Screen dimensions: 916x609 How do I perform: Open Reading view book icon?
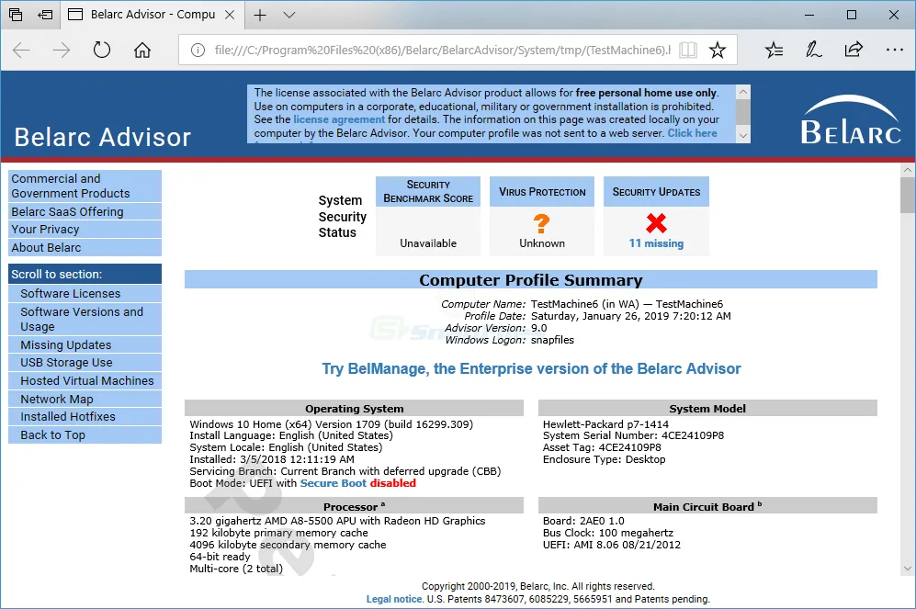(688, 51)
